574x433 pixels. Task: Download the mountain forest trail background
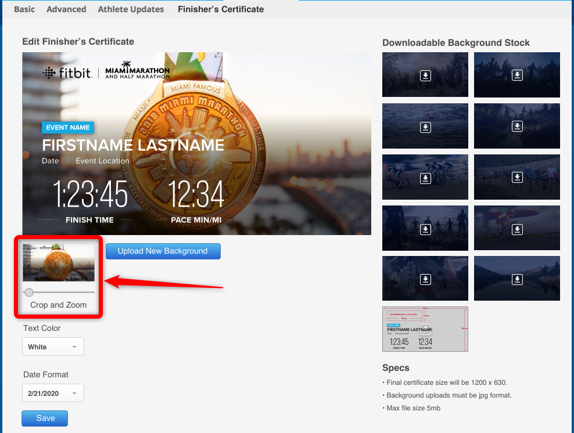[x=517, y=126]
